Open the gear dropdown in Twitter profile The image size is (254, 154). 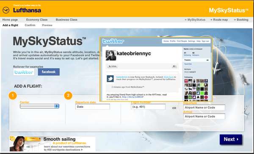[174, 66]
